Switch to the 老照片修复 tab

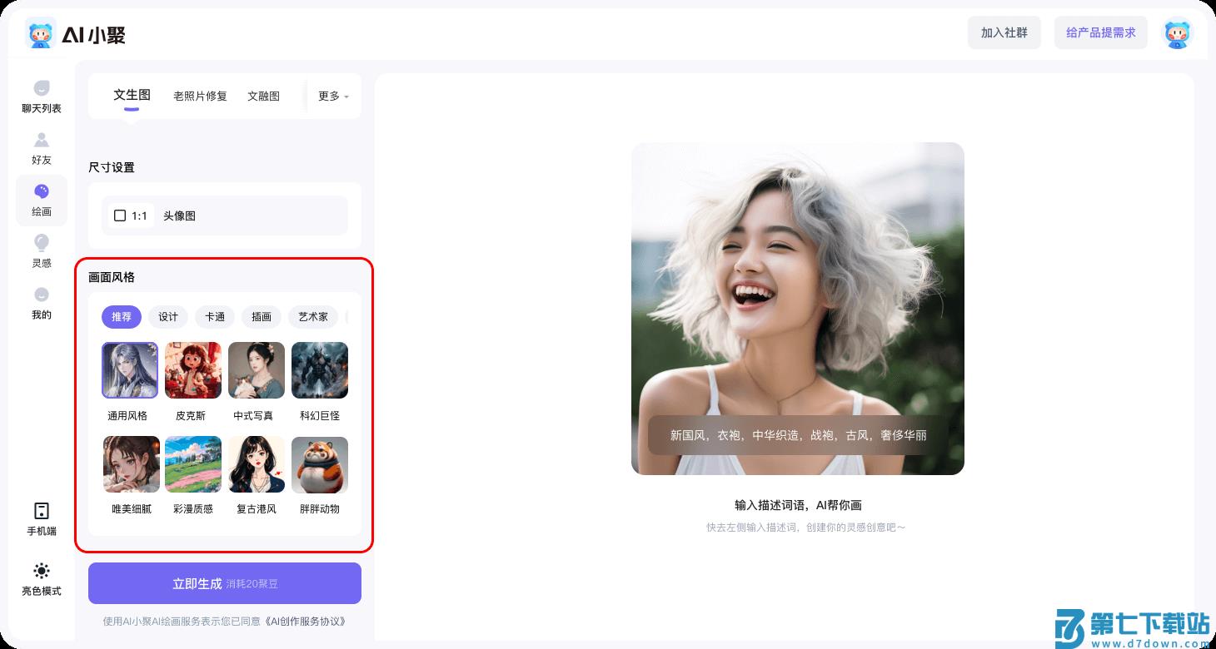point(200,96)
